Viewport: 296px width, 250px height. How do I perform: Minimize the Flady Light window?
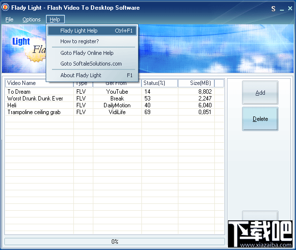[282, 9]
